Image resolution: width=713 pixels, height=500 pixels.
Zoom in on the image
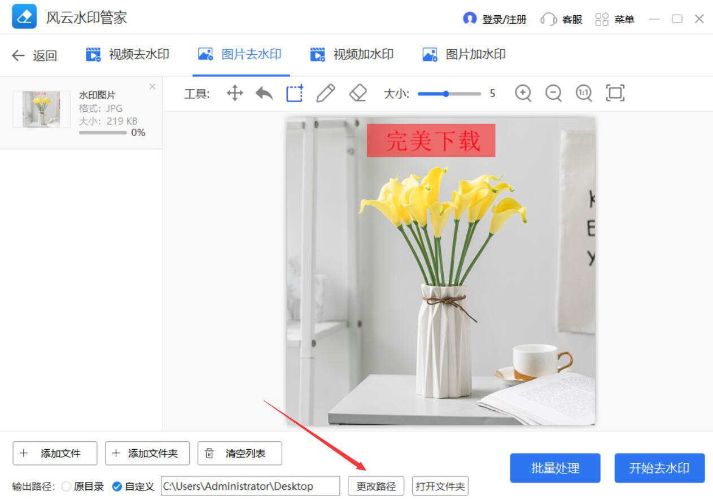click(523, 93)
